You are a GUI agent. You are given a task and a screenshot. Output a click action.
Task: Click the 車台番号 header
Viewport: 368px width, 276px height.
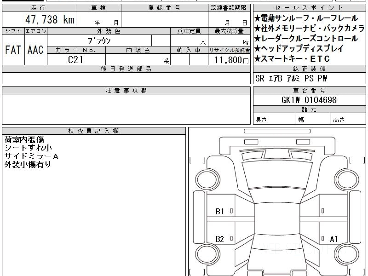pyautogui.click(x=310, y=90)
